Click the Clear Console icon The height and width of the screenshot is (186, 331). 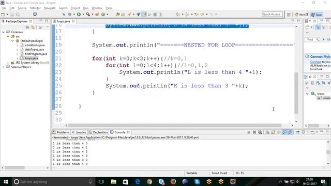267,132
